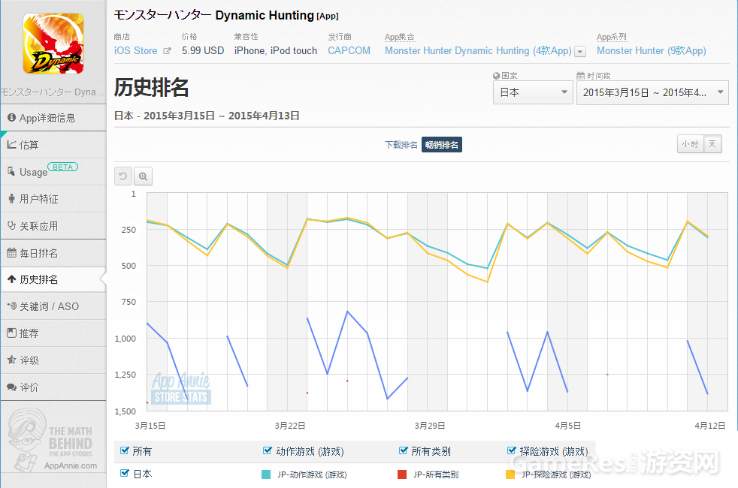
Task: Open 用户特征 menu item
Action: tap(53, 199)
